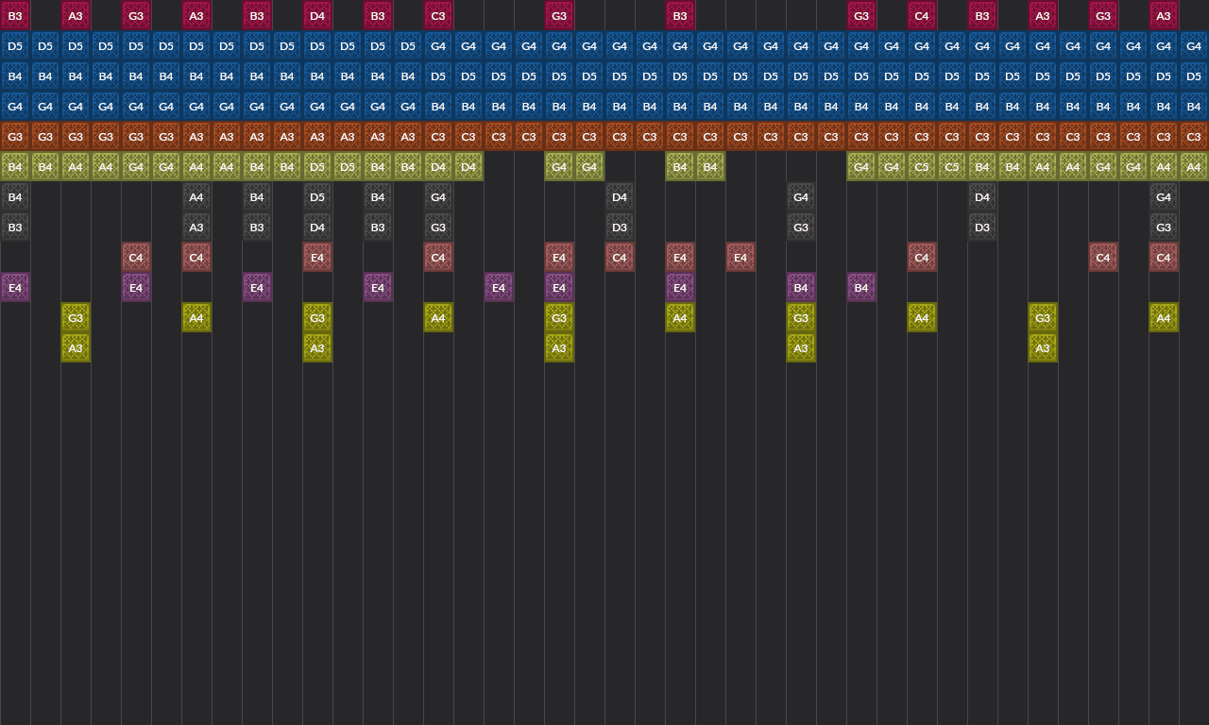Toggle the crimson C4 note in top row
The height and width of the screenshot is (725, 1209).
point(922,16)
